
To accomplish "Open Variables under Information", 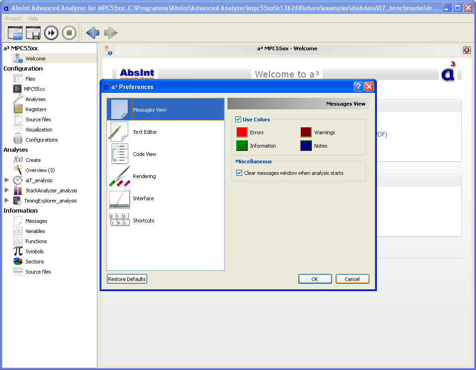I will tap(35, 231).
